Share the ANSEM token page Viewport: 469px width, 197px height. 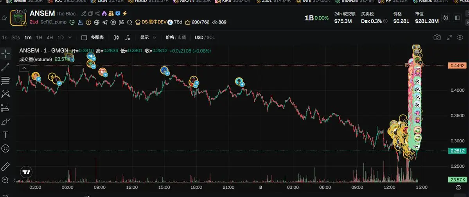click(x=97, y=13)
